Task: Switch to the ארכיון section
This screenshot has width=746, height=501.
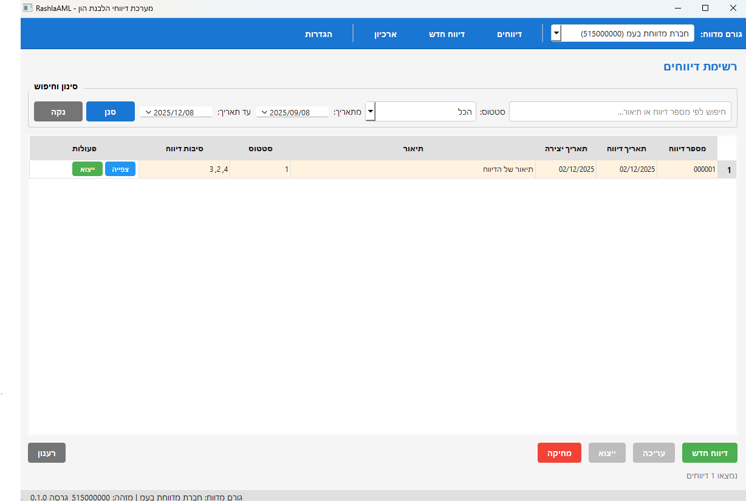Action: [x=385, y=34]
